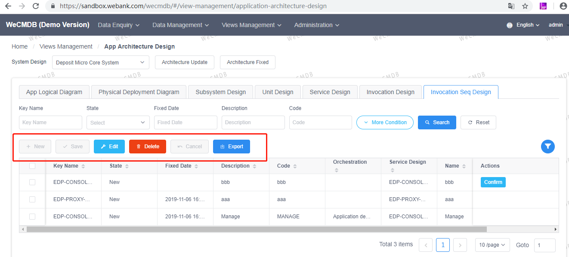This screenshot has width=569, height=257.
Task: Click the red Delete trash icon button
Action: coord(147,147)
